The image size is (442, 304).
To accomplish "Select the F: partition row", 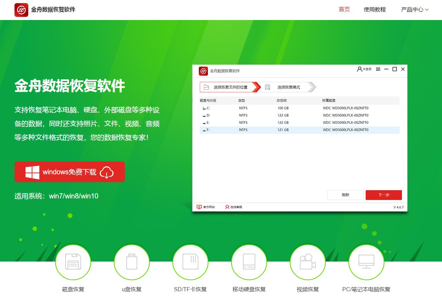I will tap(299, 130).
